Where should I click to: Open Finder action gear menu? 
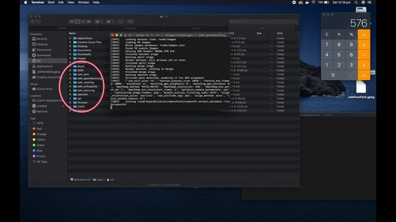point(110,22)
